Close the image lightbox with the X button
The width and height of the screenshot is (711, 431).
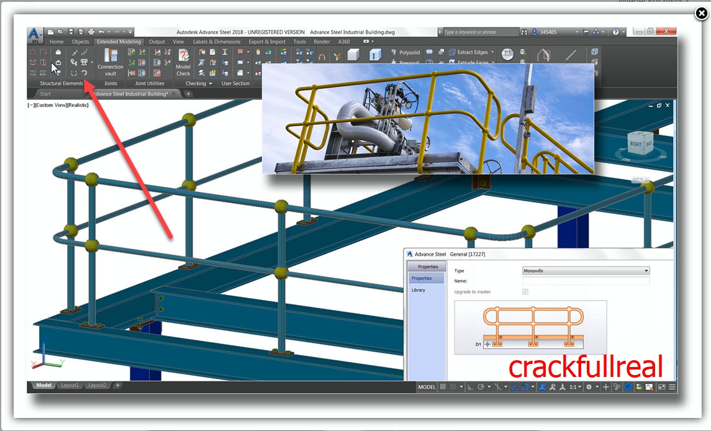(702, 13)
